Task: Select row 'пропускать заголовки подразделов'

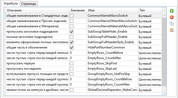Action: click(37, 32)
